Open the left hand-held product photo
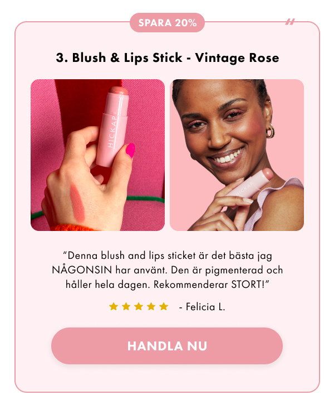This screenshot has width=334, height=419. 97,155
